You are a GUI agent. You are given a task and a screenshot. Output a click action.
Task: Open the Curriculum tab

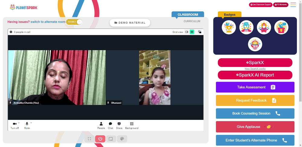click(x=192, y=21)
